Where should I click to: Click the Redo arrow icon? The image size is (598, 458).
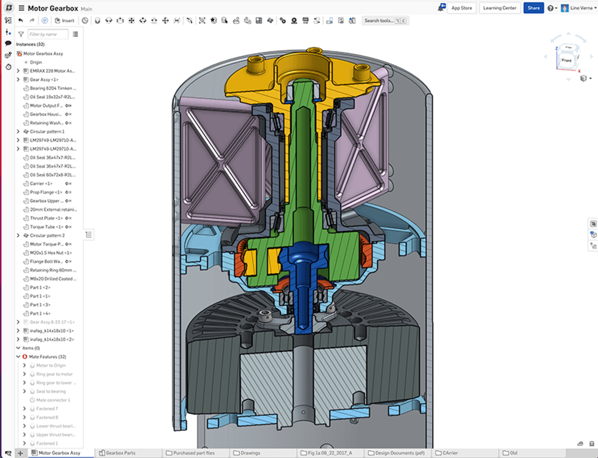tap(31, 21)
